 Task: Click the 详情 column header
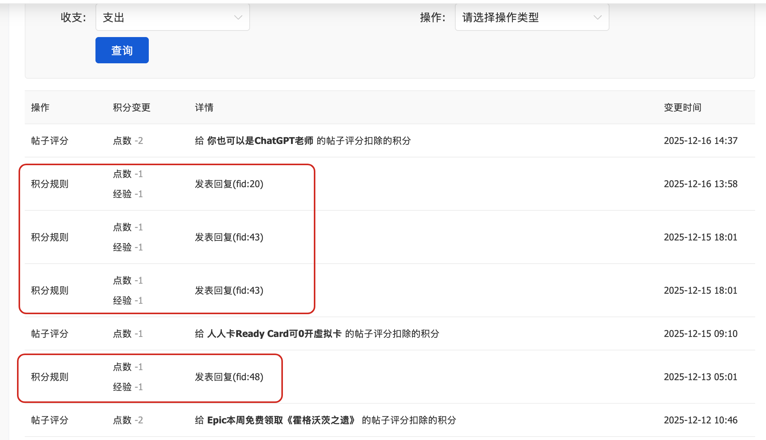coord(204,108)
